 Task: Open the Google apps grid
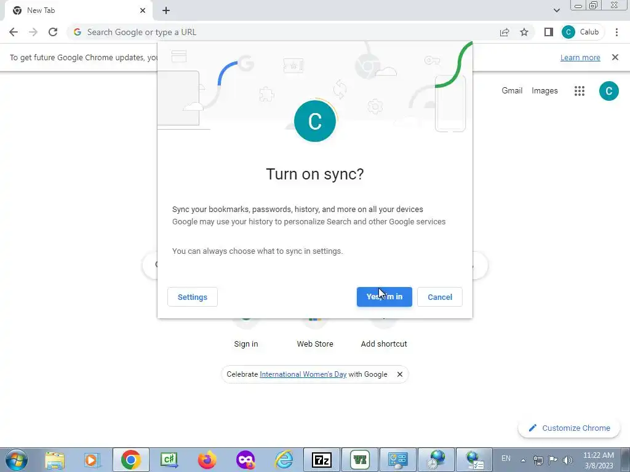pos(580,91)
